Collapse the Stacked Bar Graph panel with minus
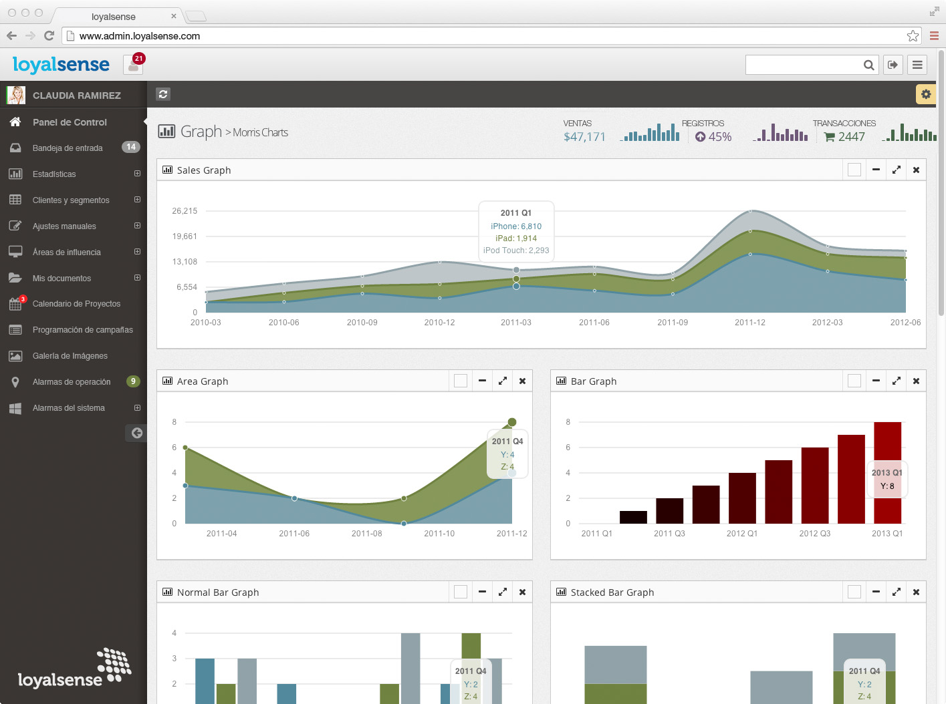 tap(876, 592)
